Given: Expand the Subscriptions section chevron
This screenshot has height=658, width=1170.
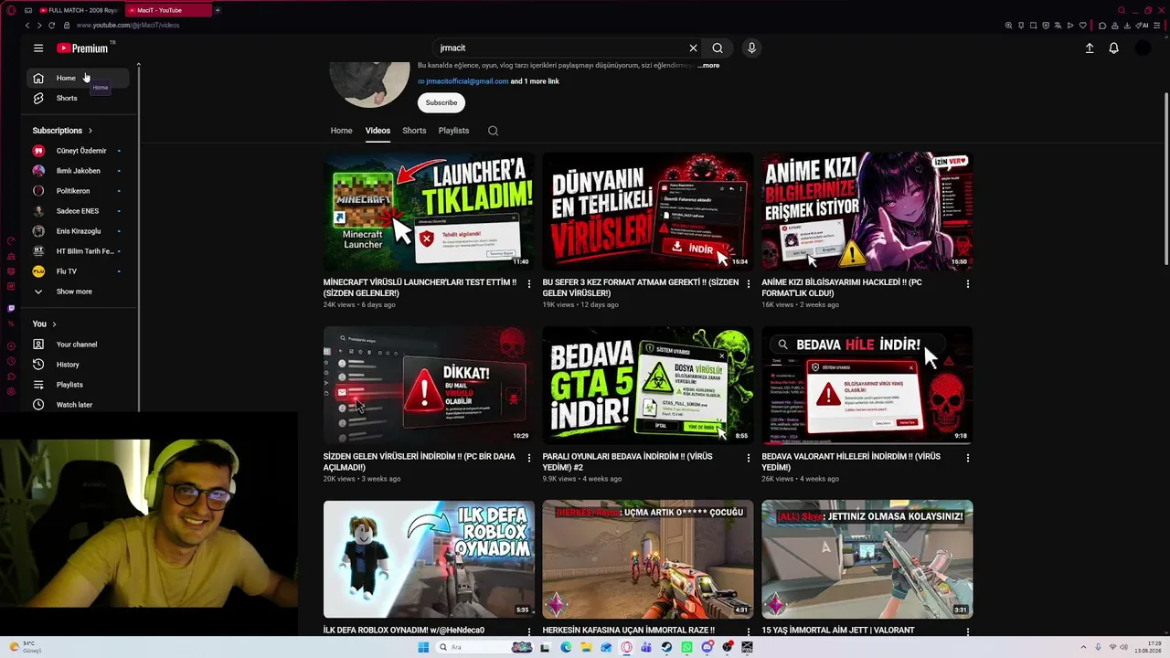Looking at the screenshot, I should coord(90,131).
